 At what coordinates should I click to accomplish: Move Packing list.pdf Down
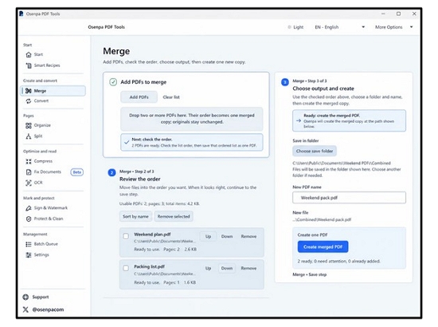[227, 269]
